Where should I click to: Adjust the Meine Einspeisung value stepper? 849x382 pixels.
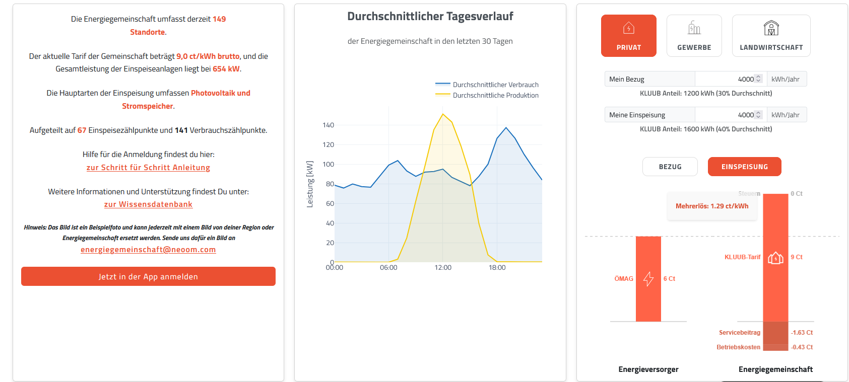pos(758,115)
